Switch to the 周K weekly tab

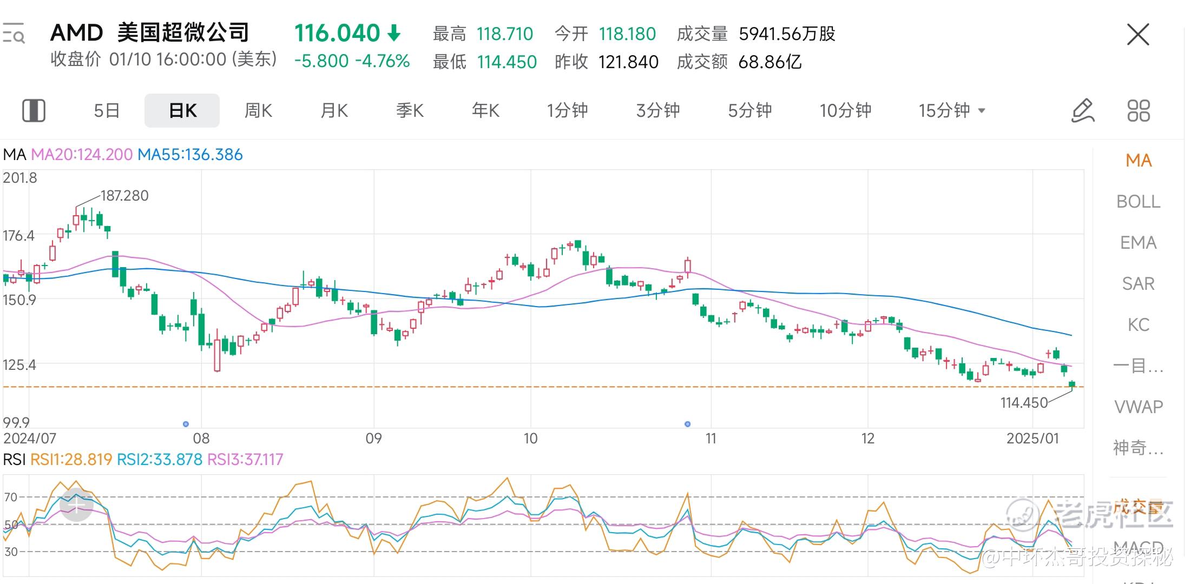(x=258, y=111)
